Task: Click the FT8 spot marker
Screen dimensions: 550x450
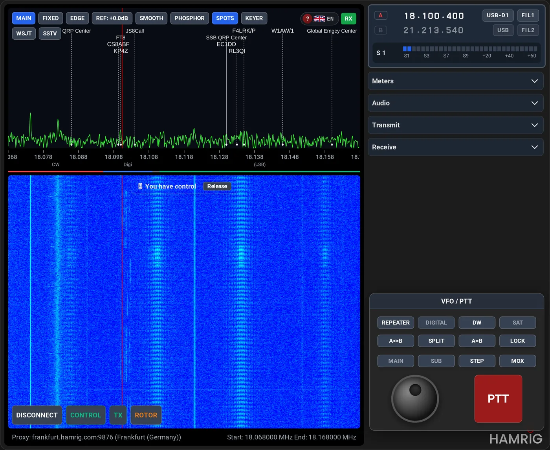Action: click(x=121, y=37)
